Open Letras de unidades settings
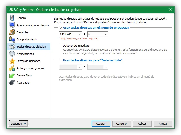181x135 pixels. pyautogui.click(x=29, y=61)
